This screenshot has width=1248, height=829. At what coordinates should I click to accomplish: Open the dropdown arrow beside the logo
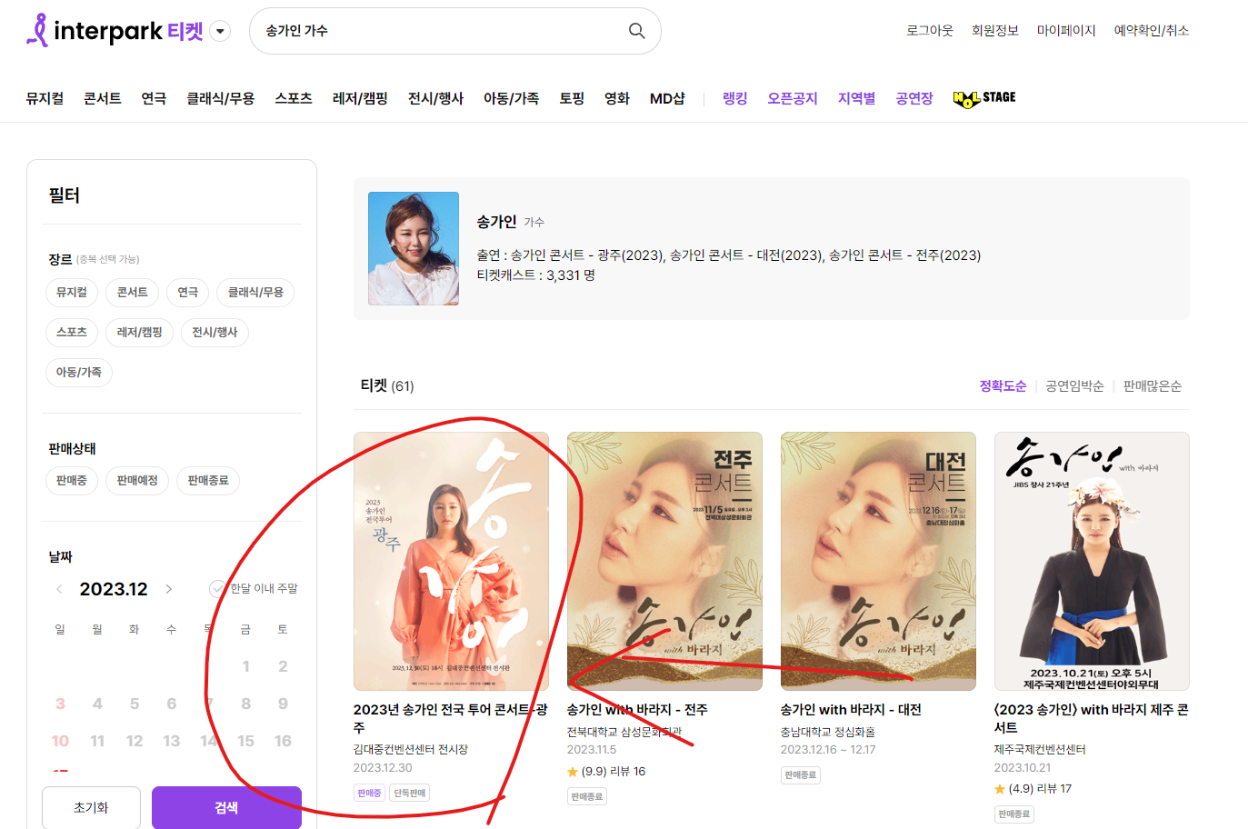[x=220, y=31]
